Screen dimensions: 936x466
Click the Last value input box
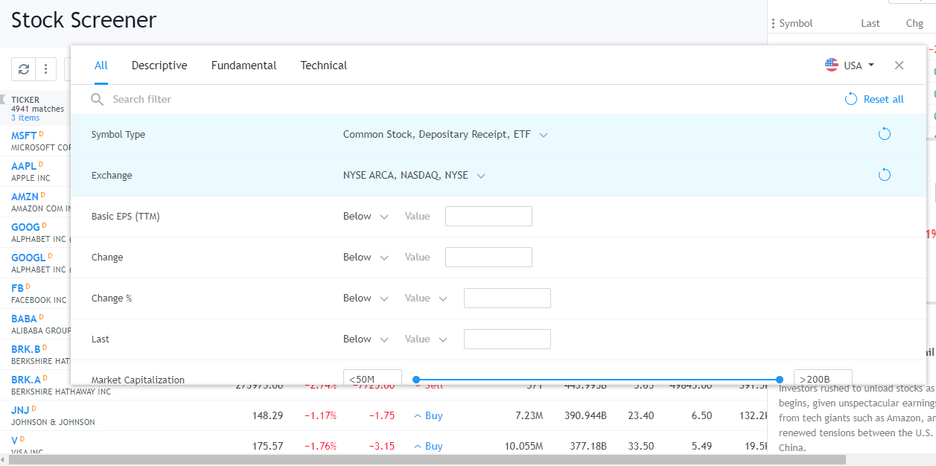coord(507,339)
